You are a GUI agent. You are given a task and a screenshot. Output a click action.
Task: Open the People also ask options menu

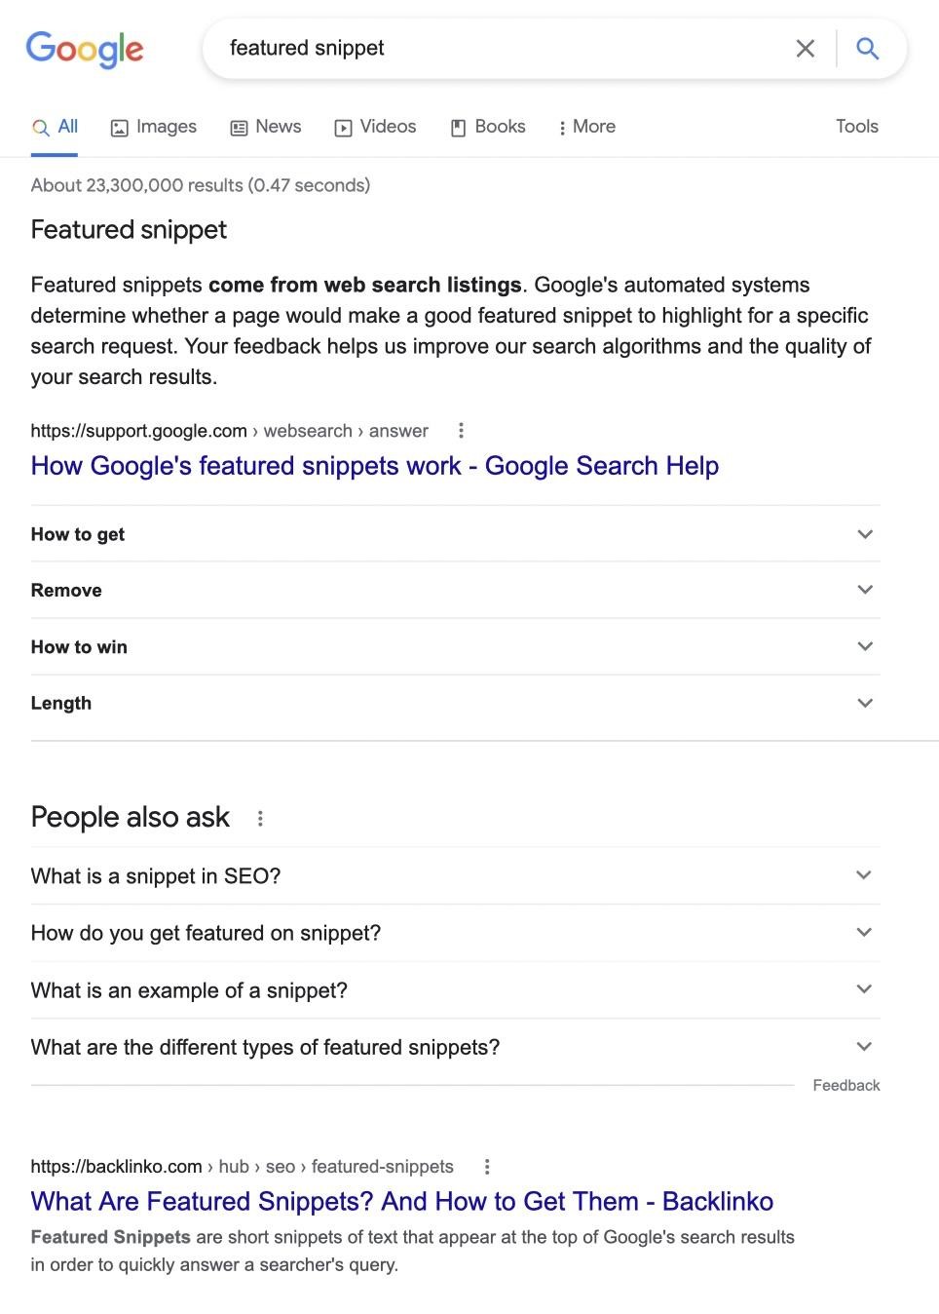point(260,819)
